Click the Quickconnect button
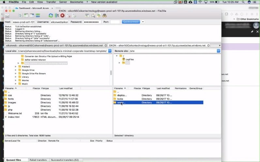This screenshot has width=260, height=162. [x=131, y=22]
